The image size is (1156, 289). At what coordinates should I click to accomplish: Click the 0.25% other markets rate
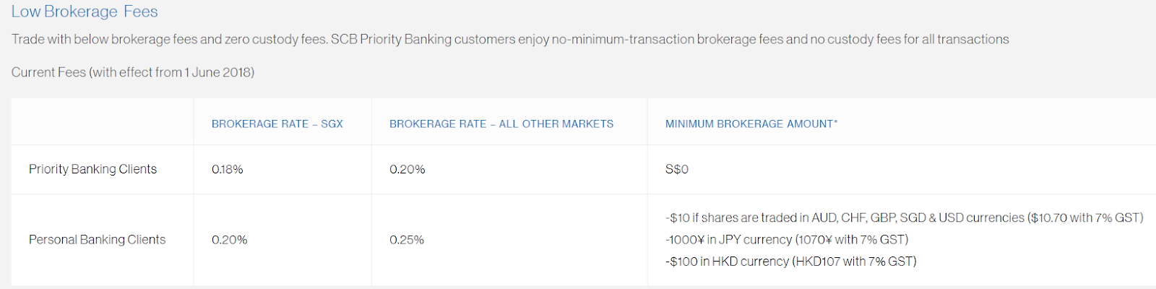click(406, 240)
